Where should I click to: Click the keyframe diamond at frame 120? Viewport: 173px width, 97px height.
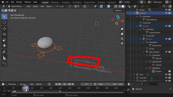(60, 91)
